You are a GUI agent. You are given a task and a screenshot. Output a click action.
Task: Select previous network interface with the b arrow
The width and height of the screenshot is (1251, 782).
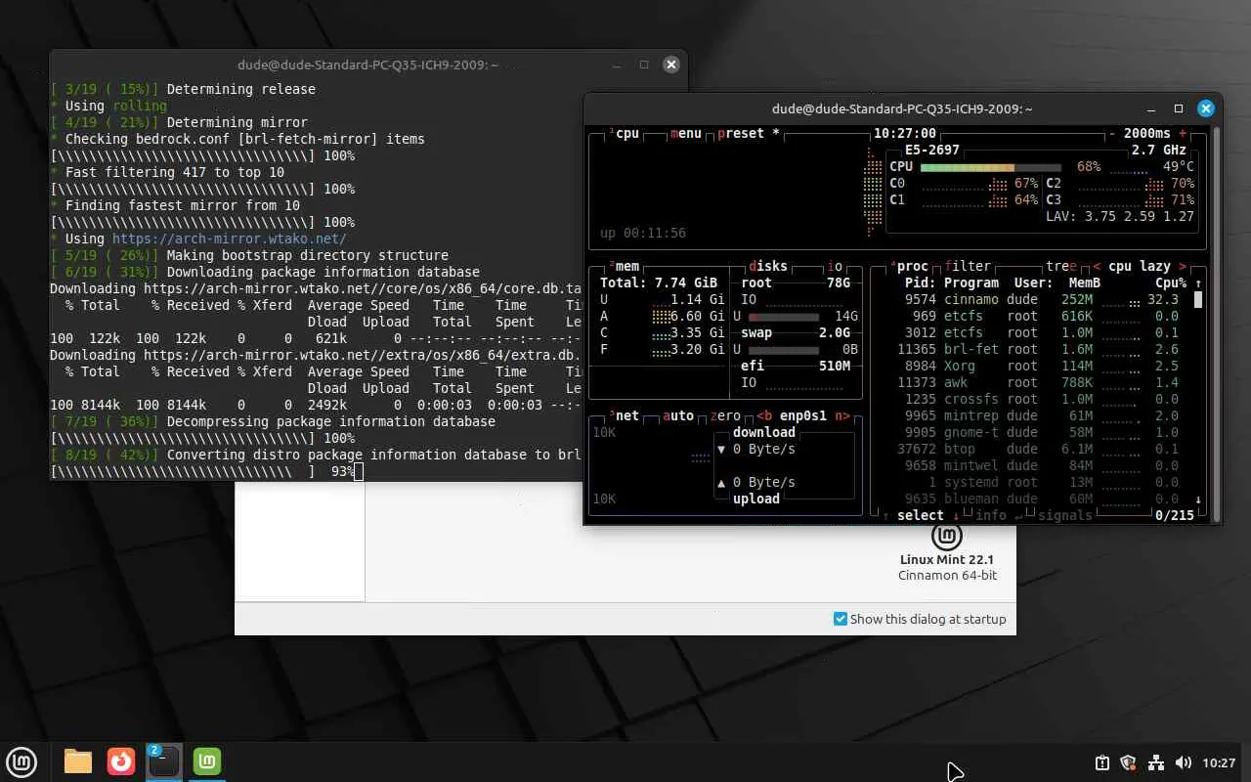[764, 415]
